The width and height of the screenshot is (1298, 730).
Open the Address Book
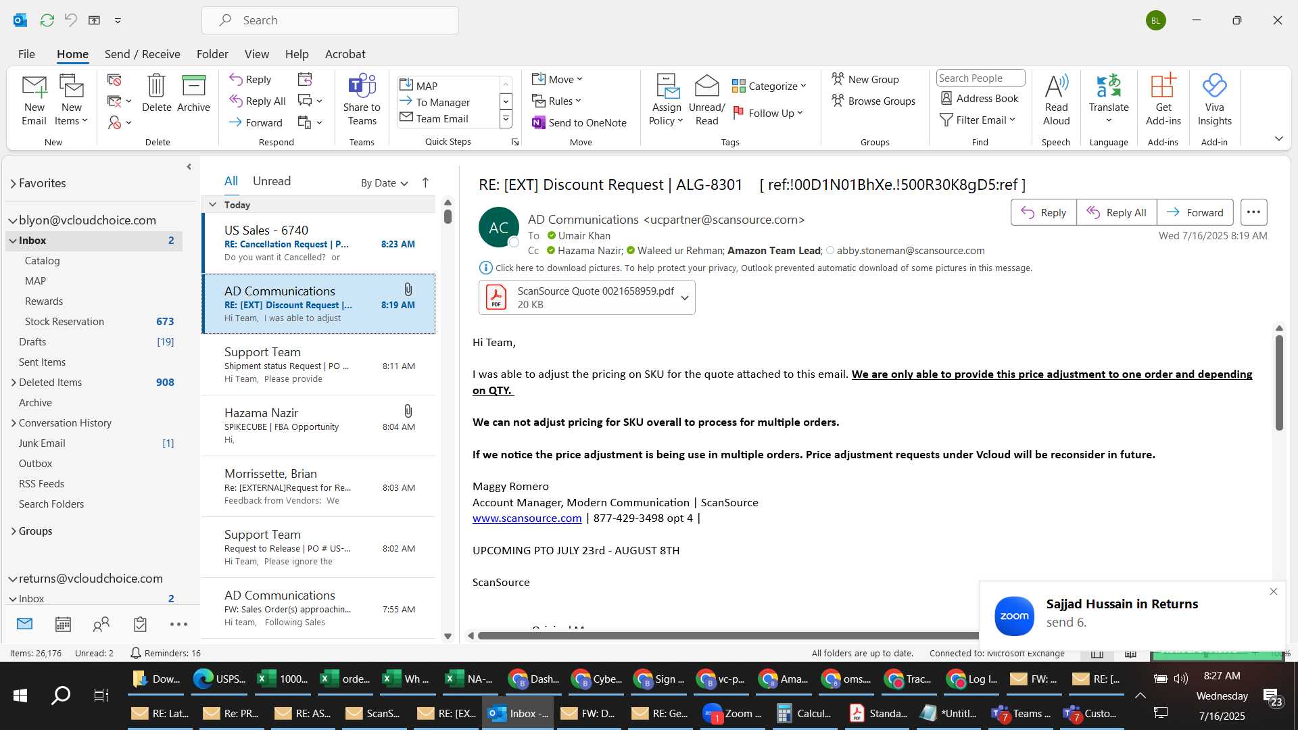pyautogui.click(x=980, y=98)
